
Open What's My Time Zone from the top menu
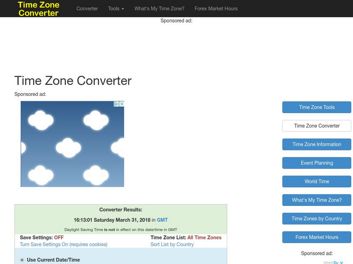tap(159, 8)
